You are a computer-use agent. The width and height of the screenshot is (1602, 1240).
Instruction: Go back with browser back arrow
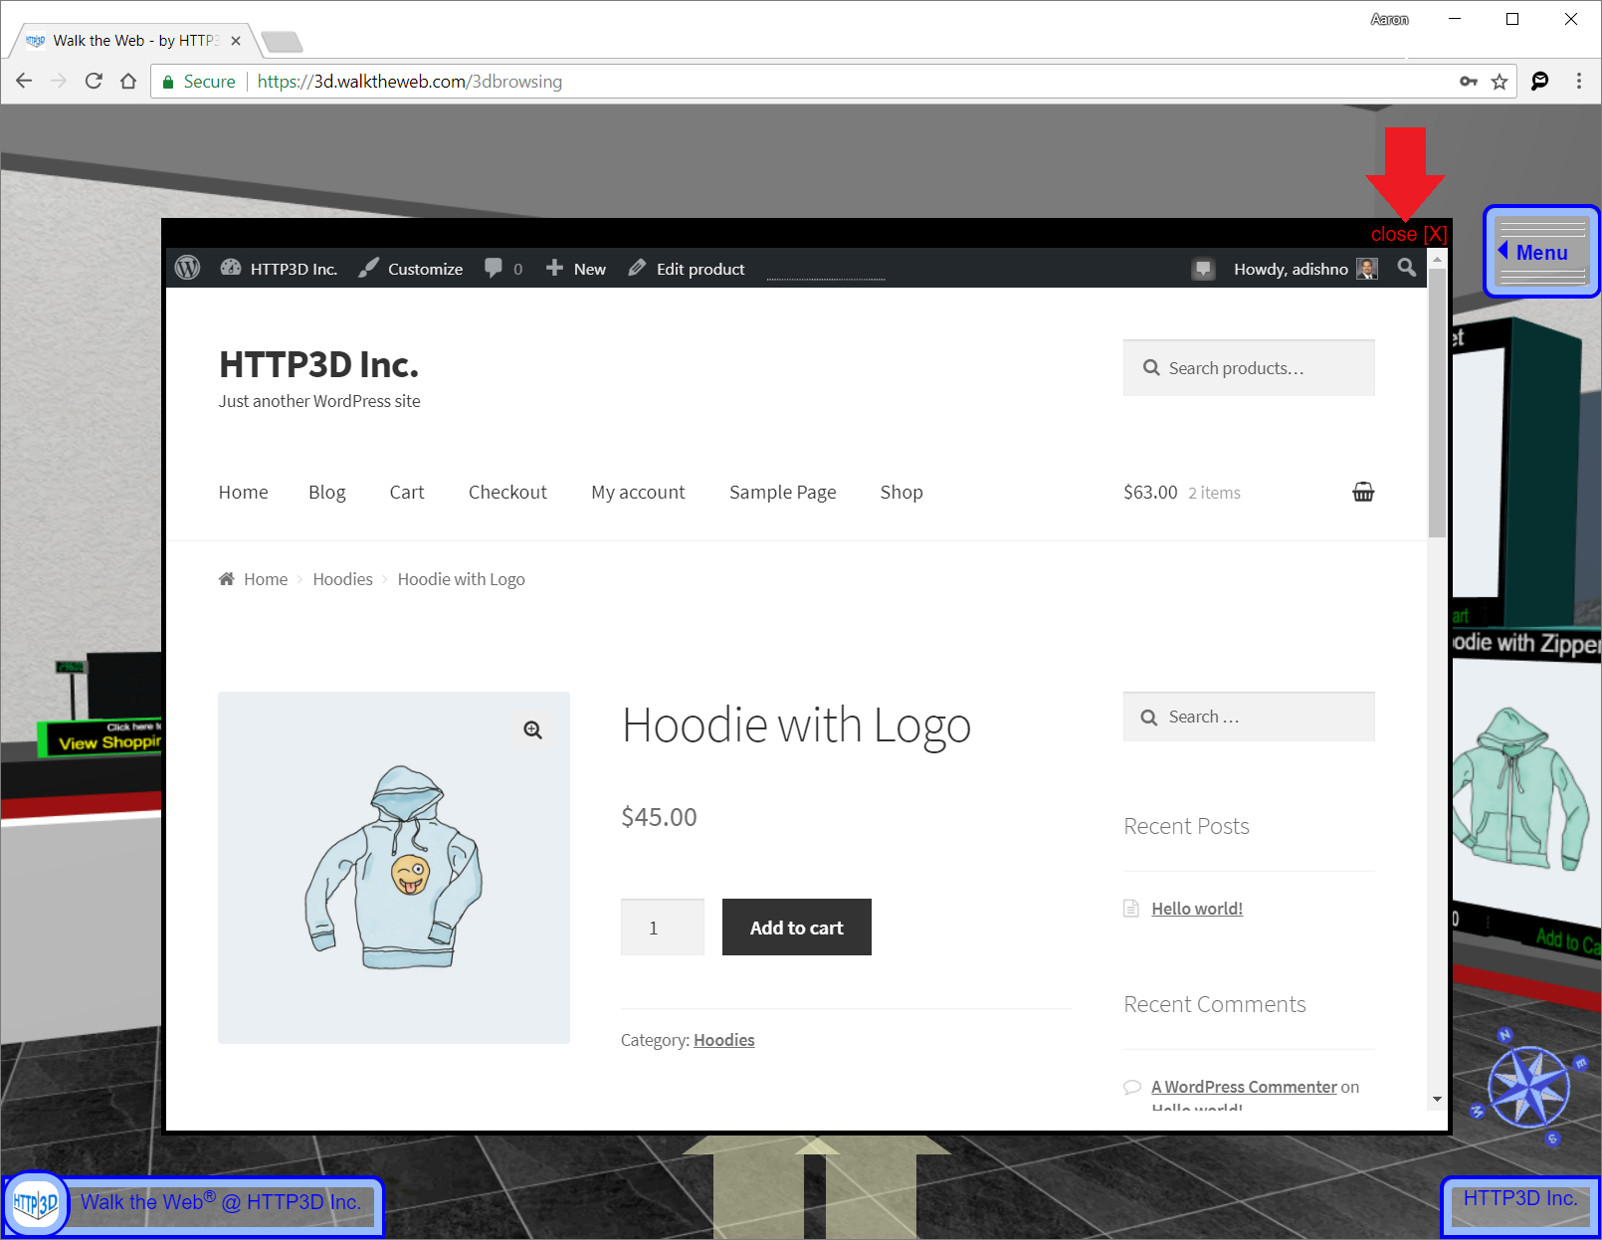tap(24, 82)
